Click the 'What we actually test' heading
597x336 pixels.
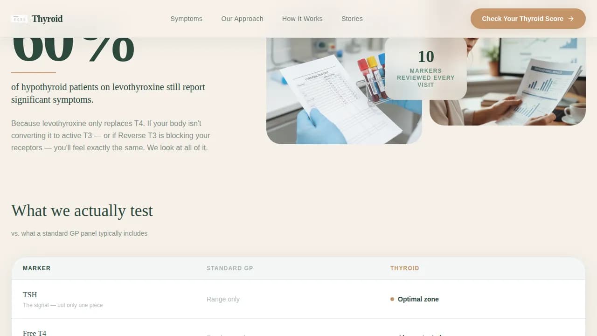[82, 210]
